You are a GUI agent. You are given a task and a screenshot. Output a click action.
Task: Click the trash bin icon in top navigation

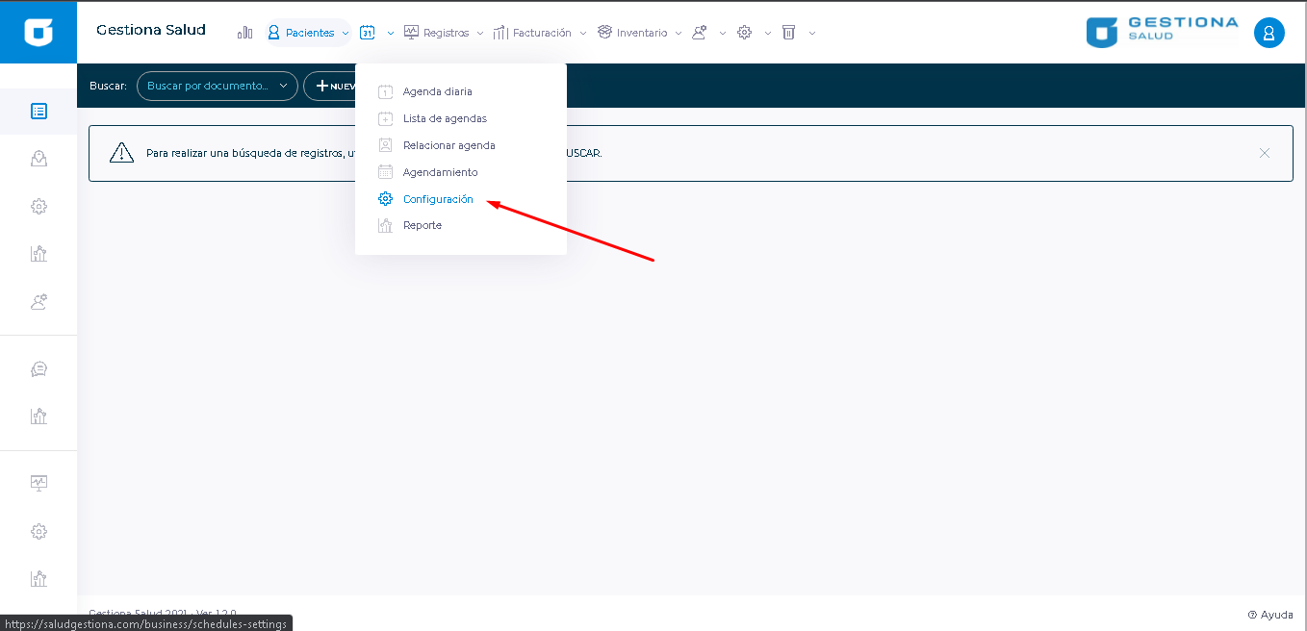click(788, 33)
